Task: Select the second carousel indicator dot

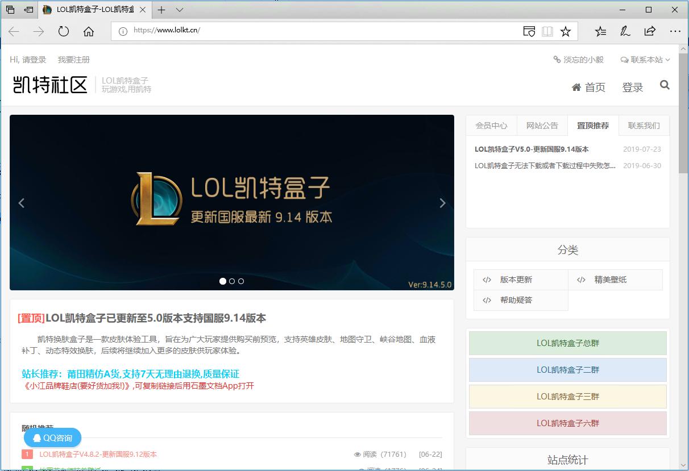Action: coord(231,281)
